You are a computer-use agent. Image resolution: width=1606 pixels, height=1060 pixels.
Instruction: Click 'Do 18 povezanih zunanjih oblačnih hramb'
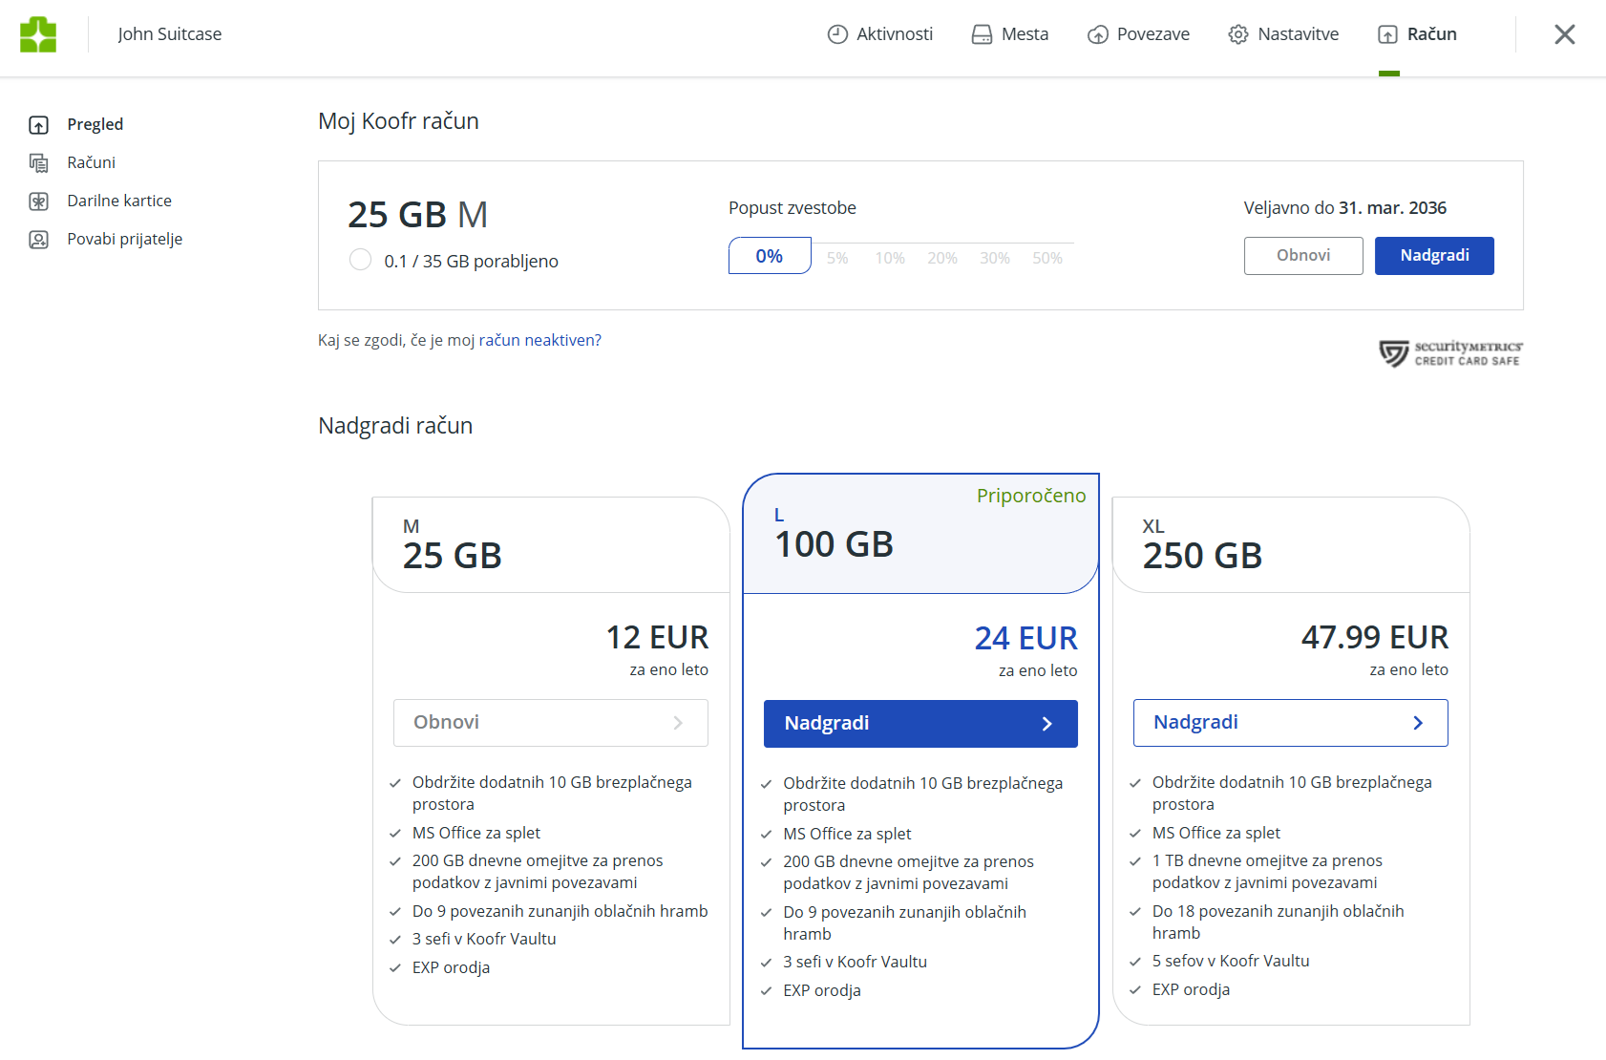pyautogui.click(x=1278, y=922)
